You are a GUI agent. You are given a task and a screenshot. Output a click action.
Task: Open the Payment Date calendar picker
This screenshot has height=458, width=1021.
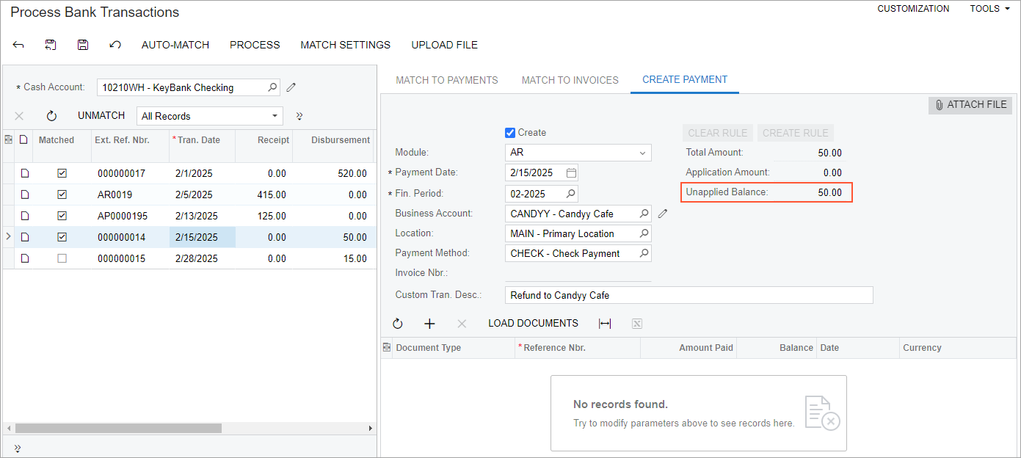pos(571,173)
